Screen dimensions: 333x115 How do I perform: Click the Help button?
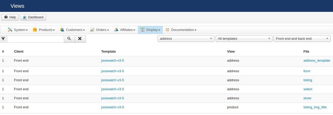[x=10, y=17]
